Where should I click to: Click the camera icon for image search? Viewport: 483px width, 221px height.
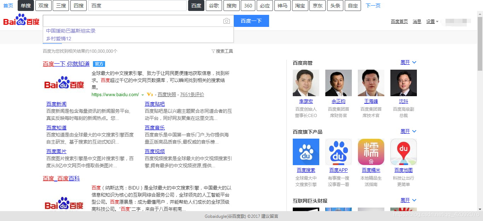coord(226,21)
